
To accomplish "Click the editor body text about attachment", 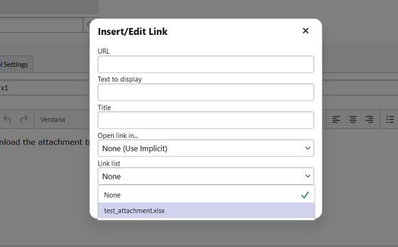I will pos(45,142).
